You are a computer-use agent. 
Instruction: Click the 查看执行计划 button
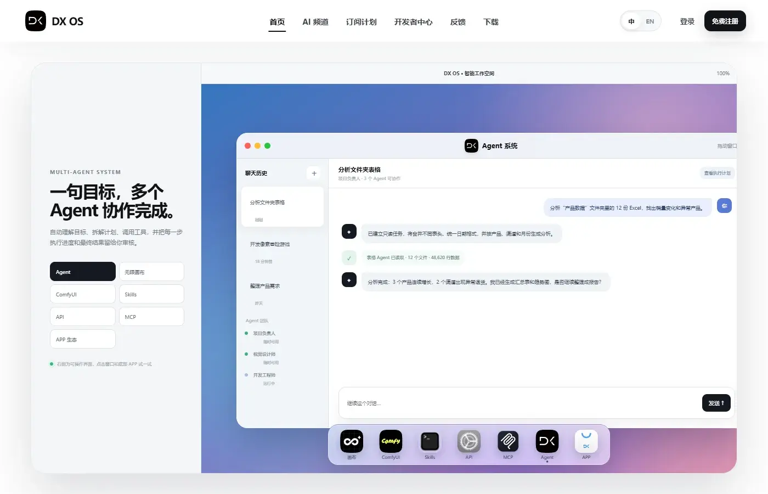tap(718, 173)
